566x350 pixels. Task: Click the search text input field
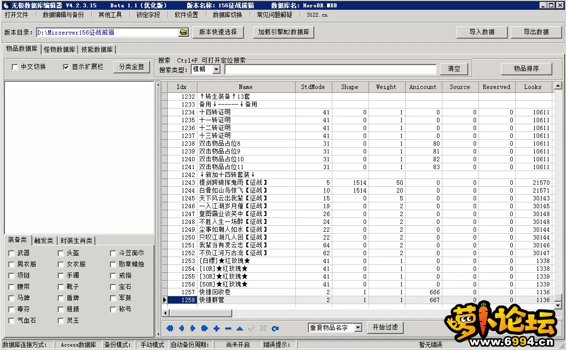coord(330,69)
